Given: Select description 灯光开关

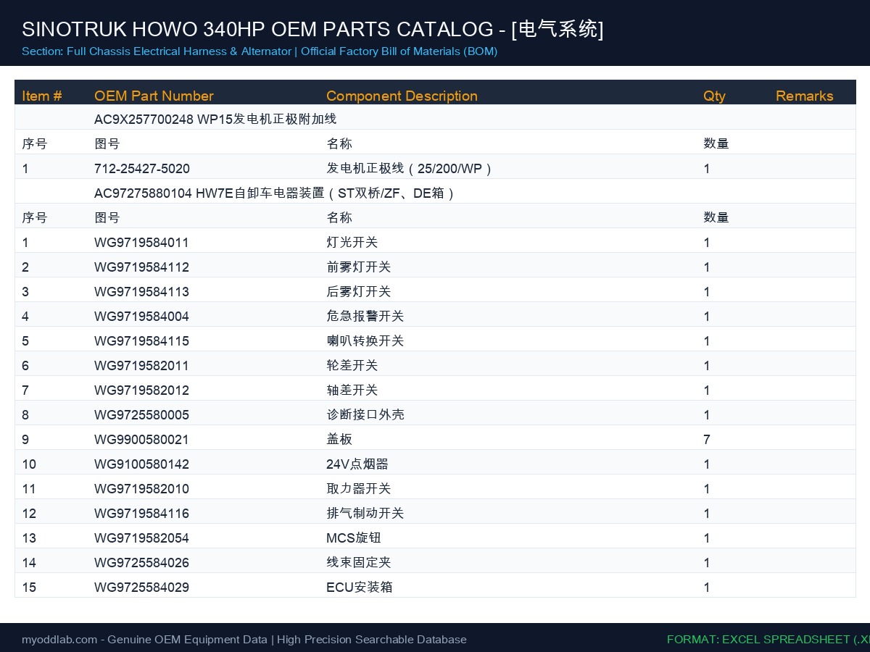Looking at the screenshot, I should (x=352, y=243).
